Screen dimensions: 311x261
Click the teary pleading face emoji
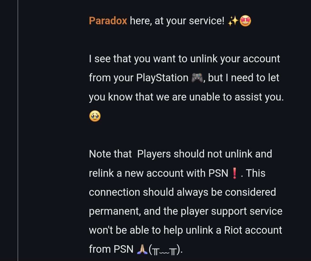click(x=95, y=116)
